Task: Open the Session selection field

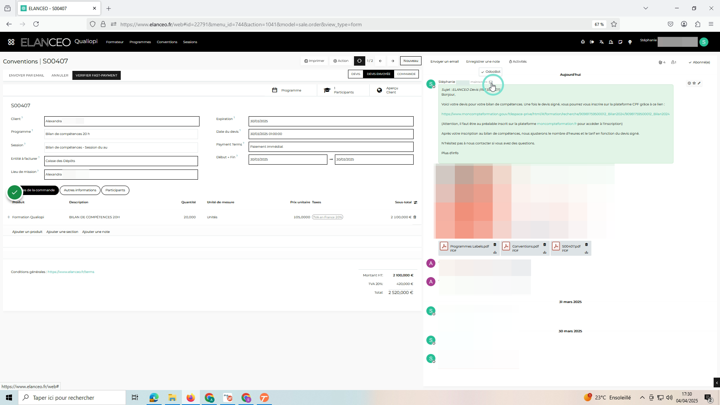Action: [x=121, y=147]
